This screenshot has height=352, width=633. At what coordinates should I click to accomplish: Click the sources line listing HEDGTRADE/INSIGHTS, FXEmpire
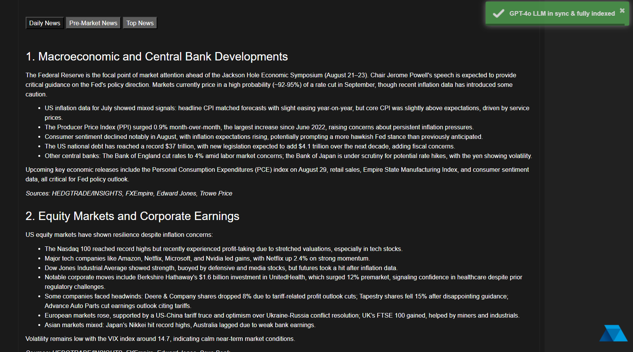[x=129, y=193]
